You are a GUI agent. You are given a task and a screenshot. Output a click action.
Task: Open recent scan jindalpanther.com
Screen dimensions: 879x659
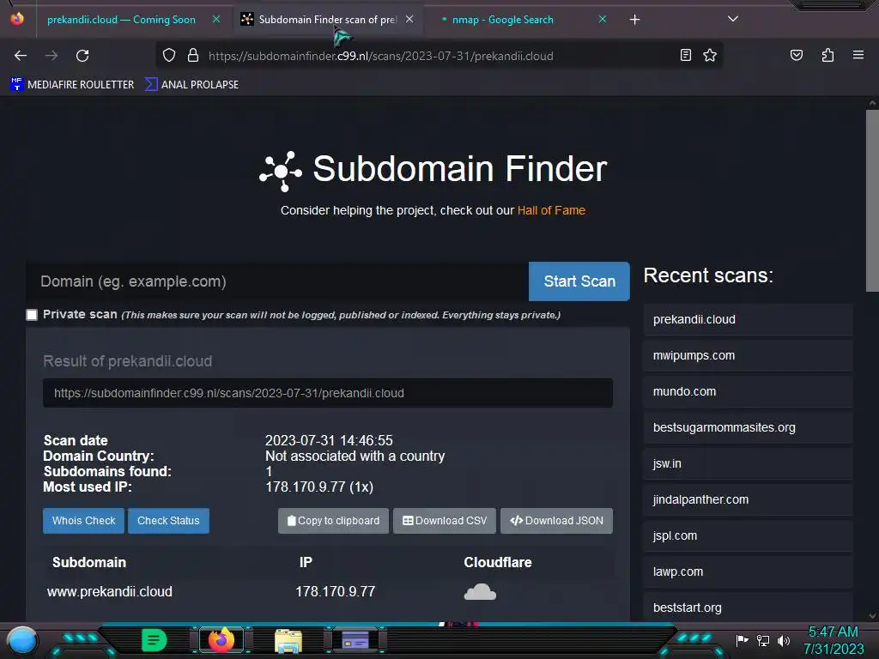[748, 499]
